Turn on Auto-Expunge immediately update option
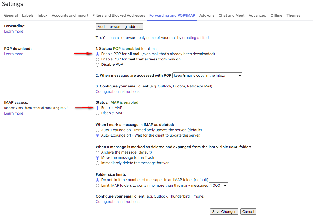 pyautogui.click(x=98, y=130)
